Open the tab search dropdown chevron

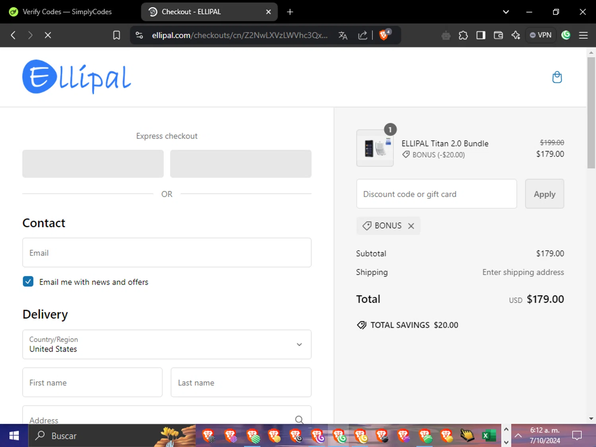(x=506, y=12)
